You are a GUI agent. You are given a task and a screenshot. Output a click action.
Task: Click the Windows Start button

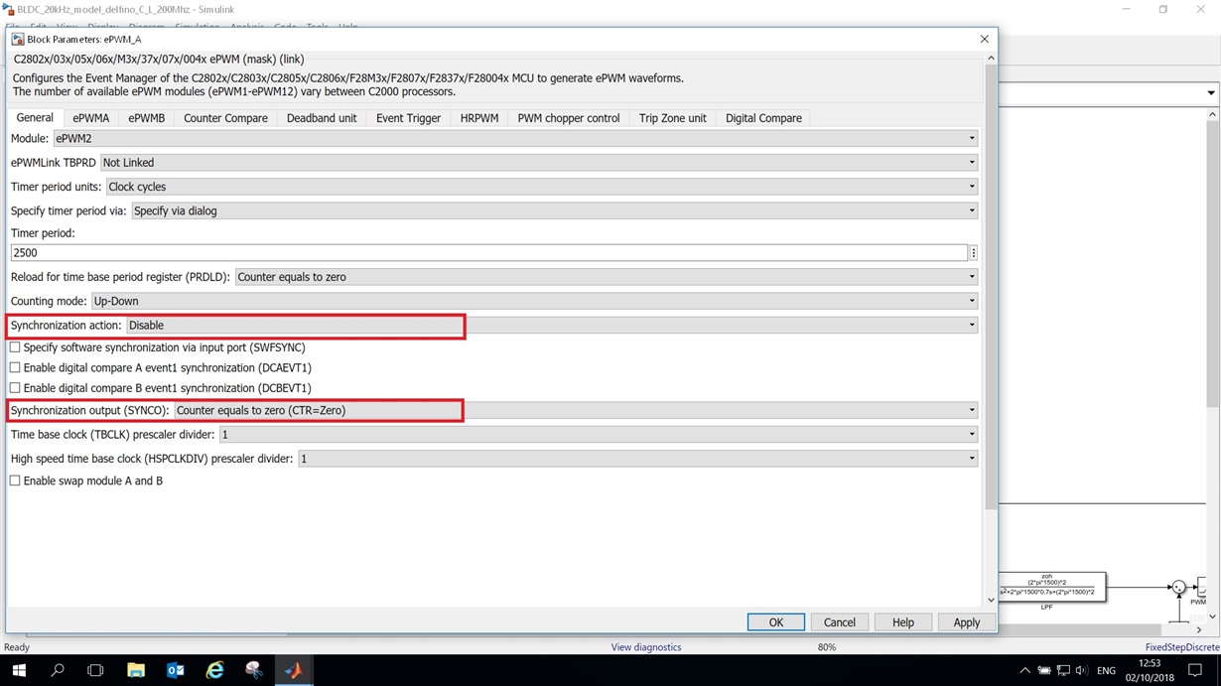(20, 670)
